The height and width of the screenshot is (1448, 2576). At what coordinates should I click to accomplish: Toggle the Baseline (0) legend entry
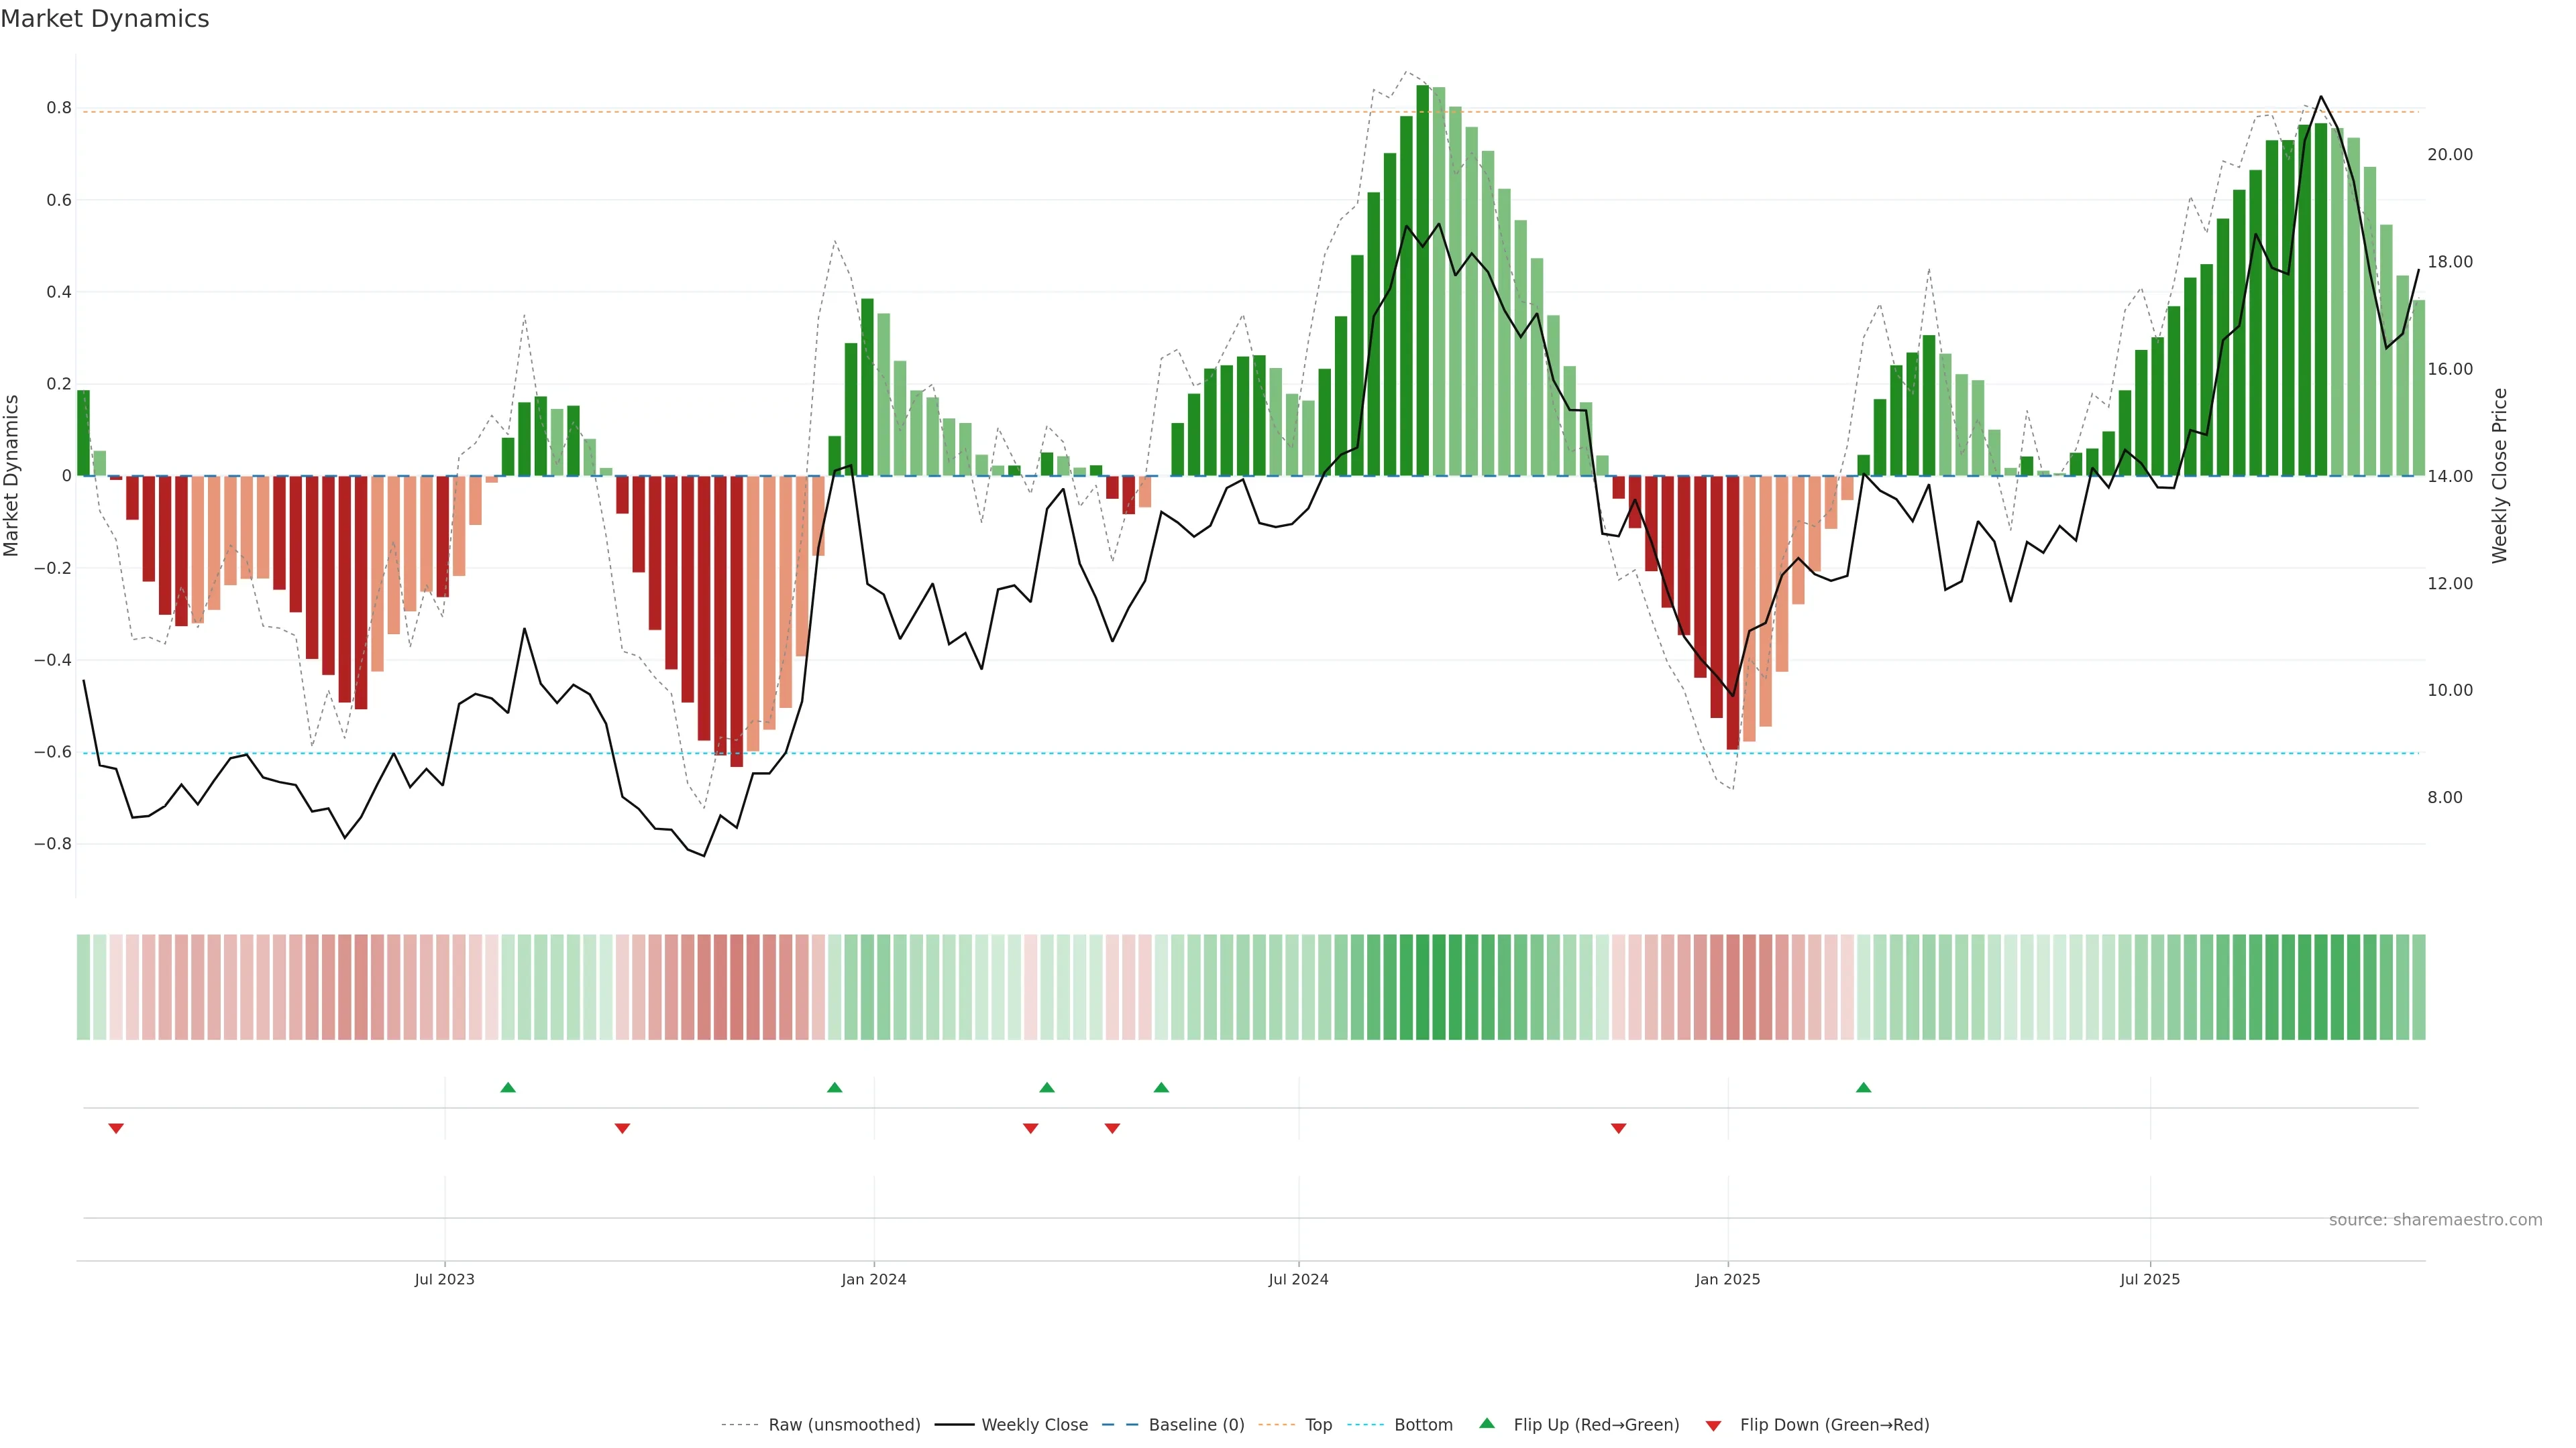coord(1196,1425)
